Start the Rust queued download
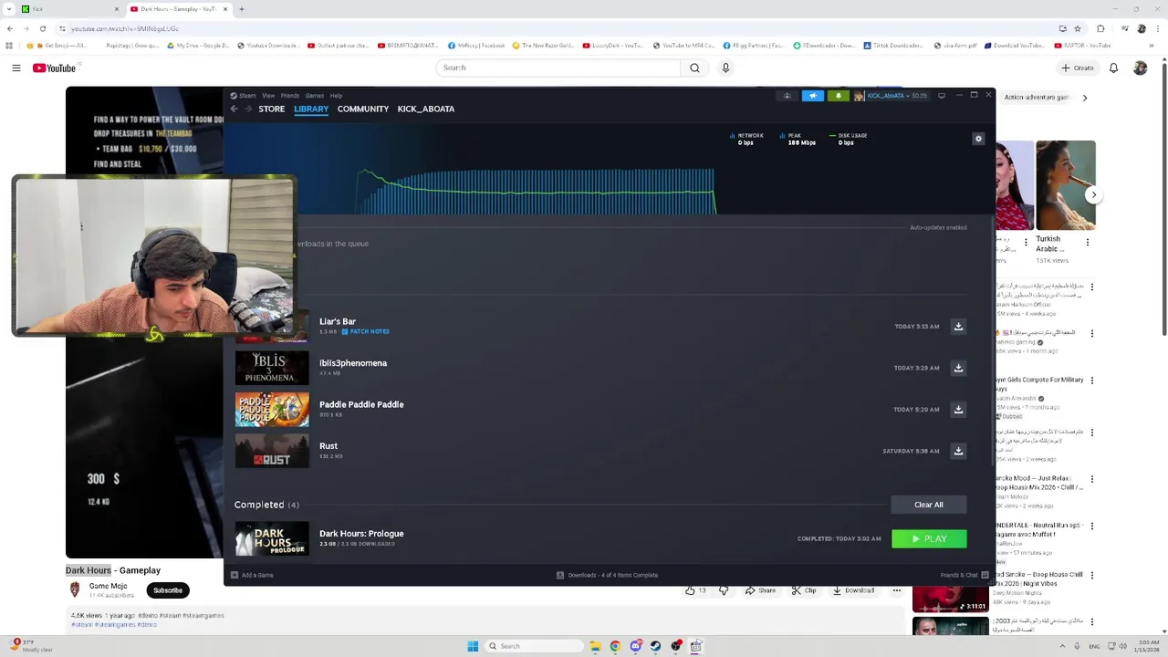 pyautogui.click(x=958, y=451)
